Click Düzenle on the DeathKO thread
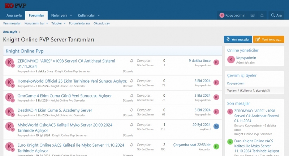The image size is (289, 156). coord(128,115)
